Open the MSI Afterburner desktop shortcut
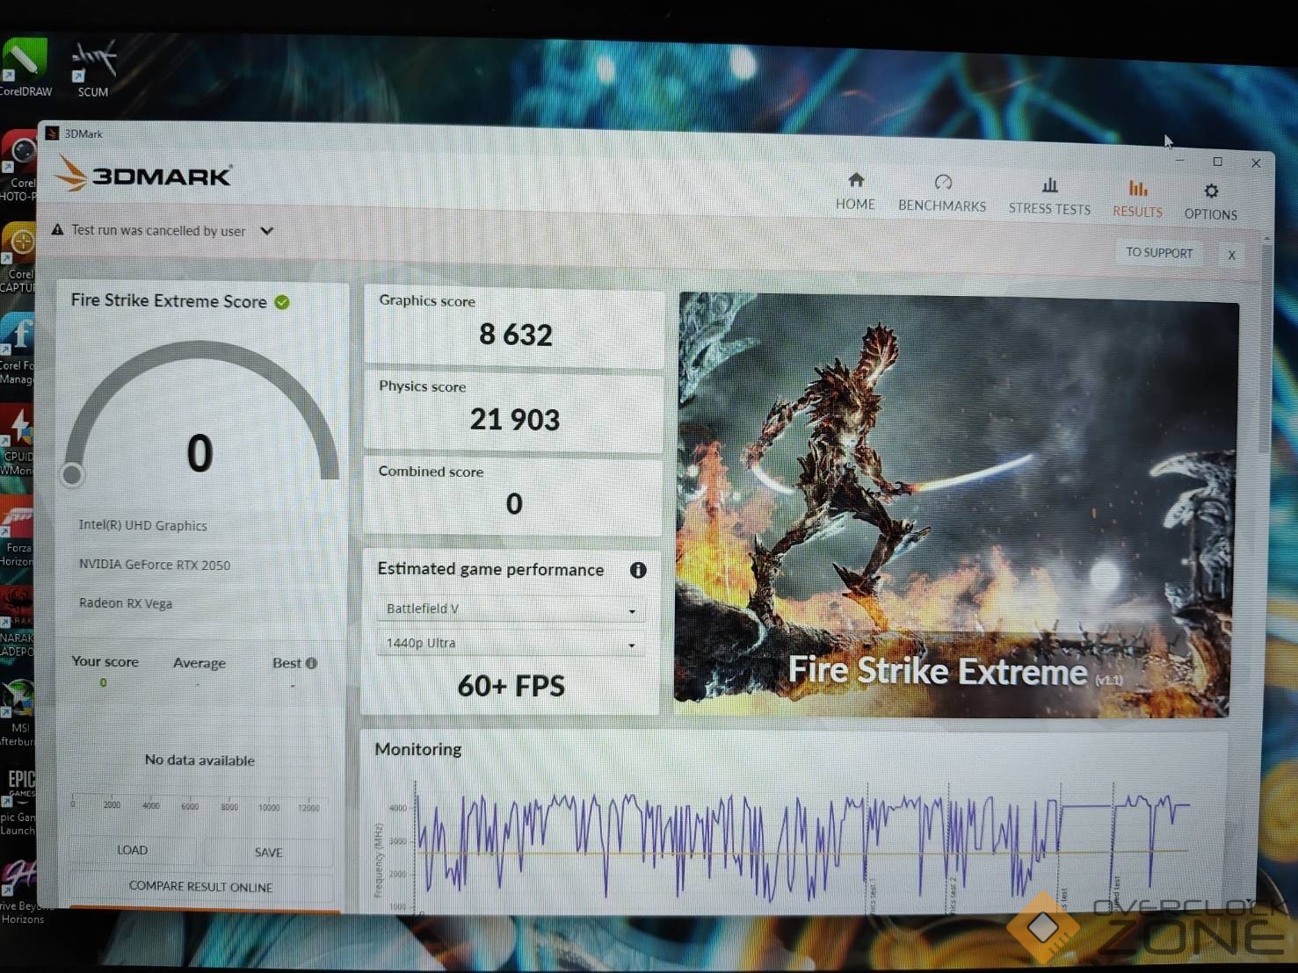The image size is (1298, 973). tap(18, 713)
